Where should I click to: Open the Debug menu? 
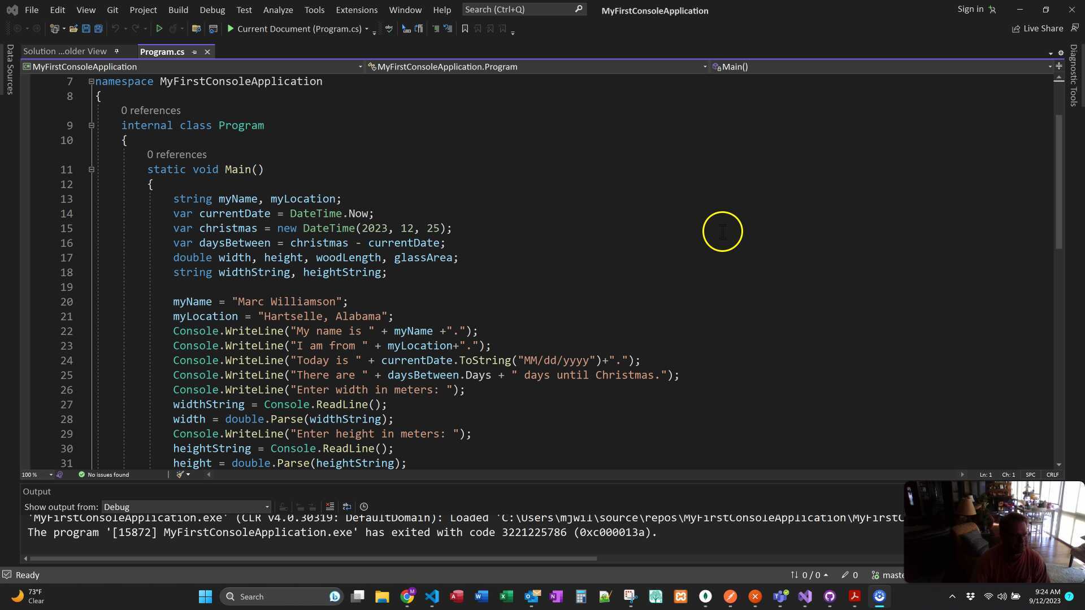pos(212,10)
